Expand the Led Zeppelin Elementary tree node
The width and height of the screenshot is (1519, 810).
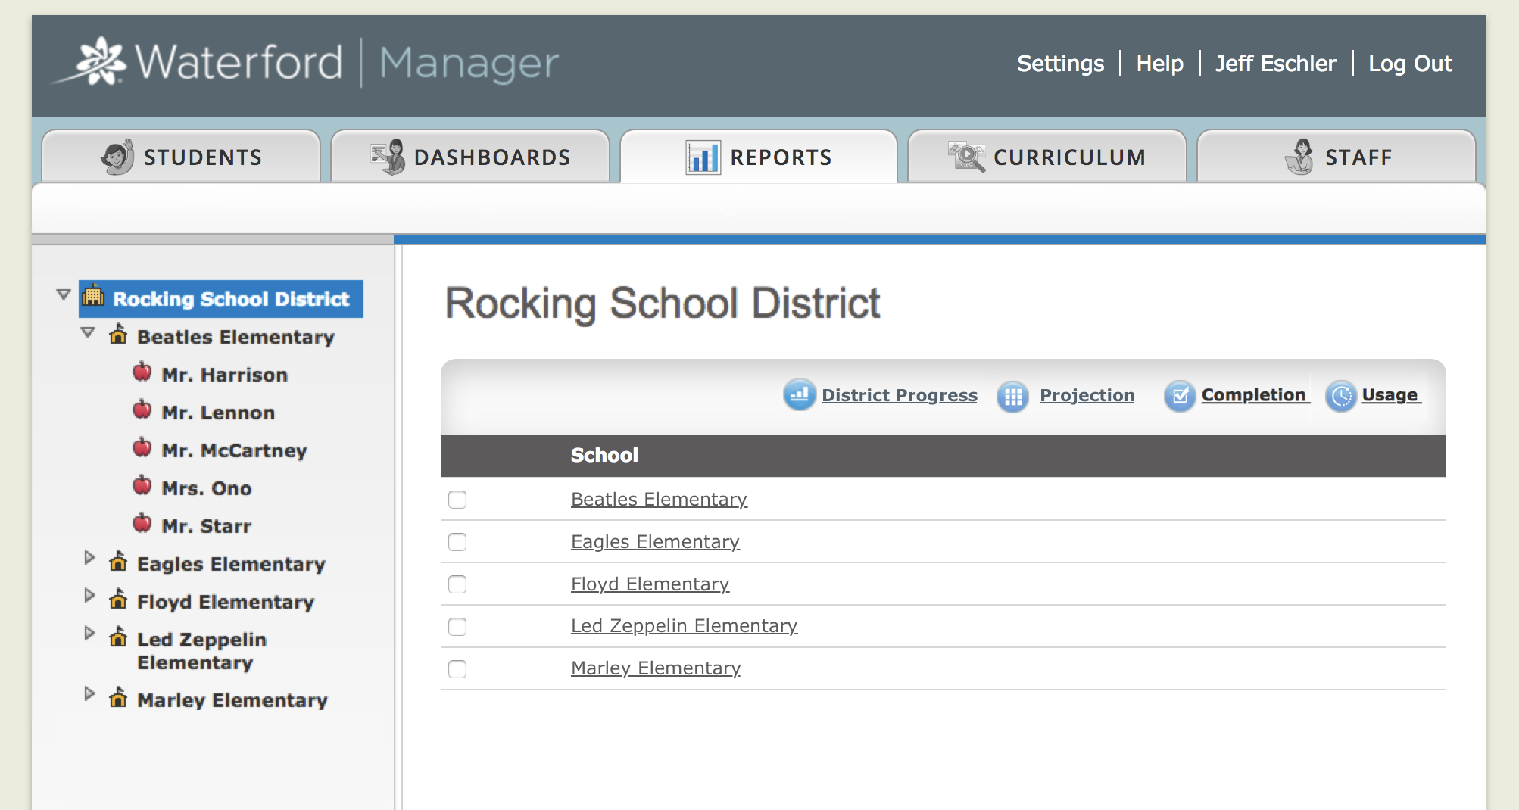tap(89, 634)
